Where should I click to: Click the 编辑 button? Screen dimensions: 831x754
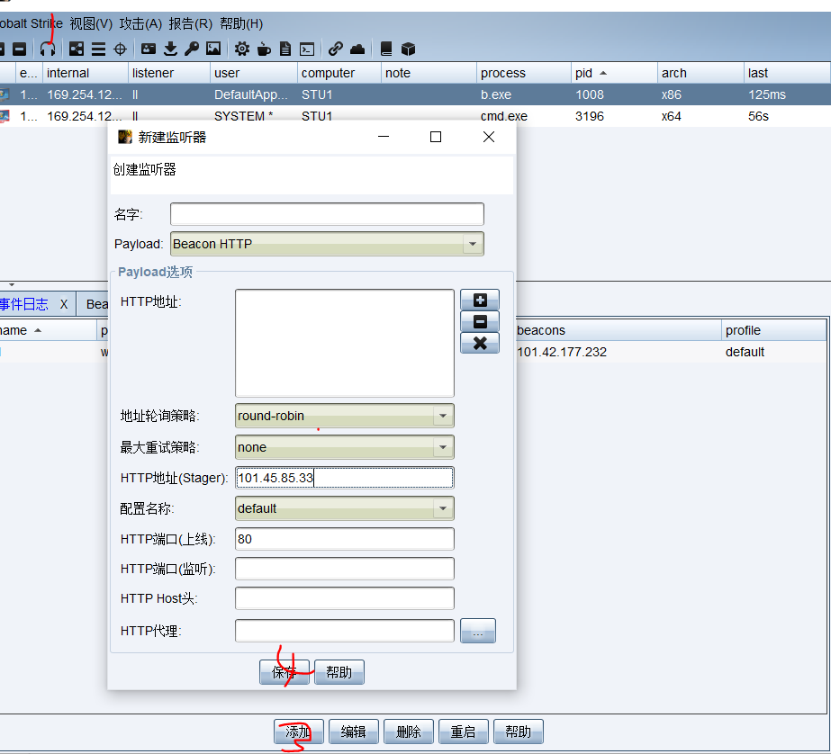point(354,732)
